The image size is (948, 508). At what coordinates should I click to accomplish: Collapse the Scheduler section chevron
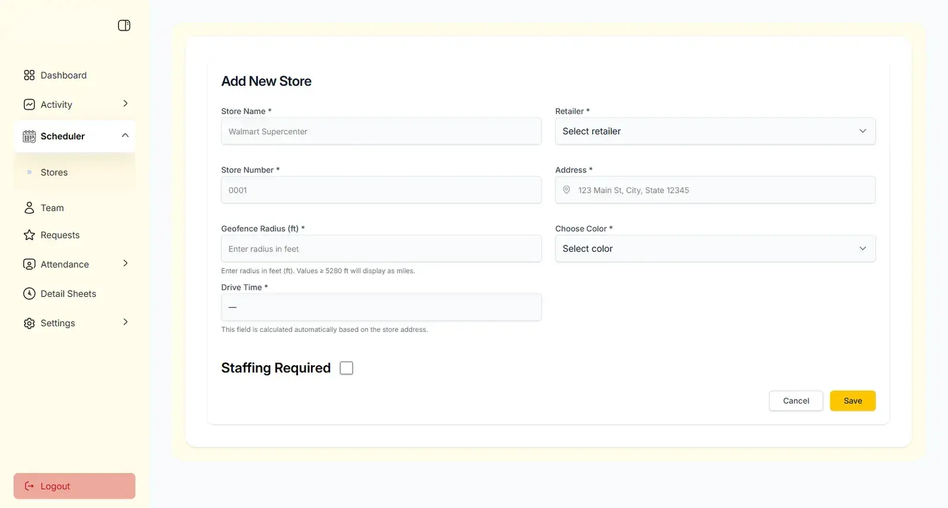125,135
